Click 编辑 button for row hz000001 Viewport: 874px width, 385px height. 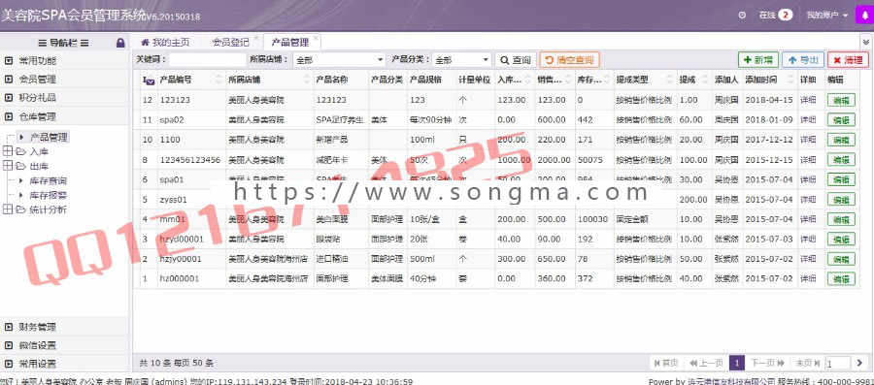click(x=841, y=278)
